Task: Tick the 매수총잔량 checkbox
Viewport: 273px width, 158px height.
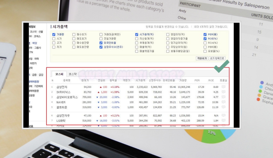Action: (74, 43)
